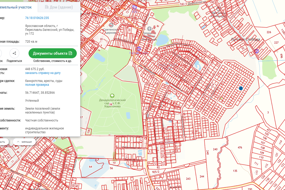285x190 pixels.
Task: Click the address text ул Победы, уч 172
Action: click(50, 32)
